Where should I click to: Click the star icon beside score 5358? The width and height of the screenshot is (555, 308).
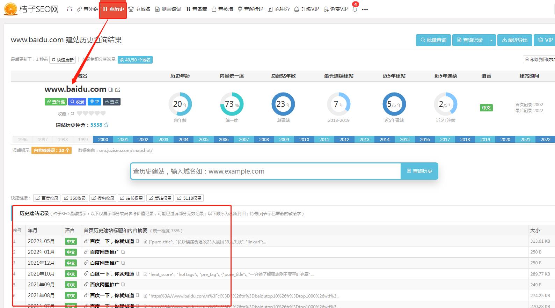coord(106,125)
